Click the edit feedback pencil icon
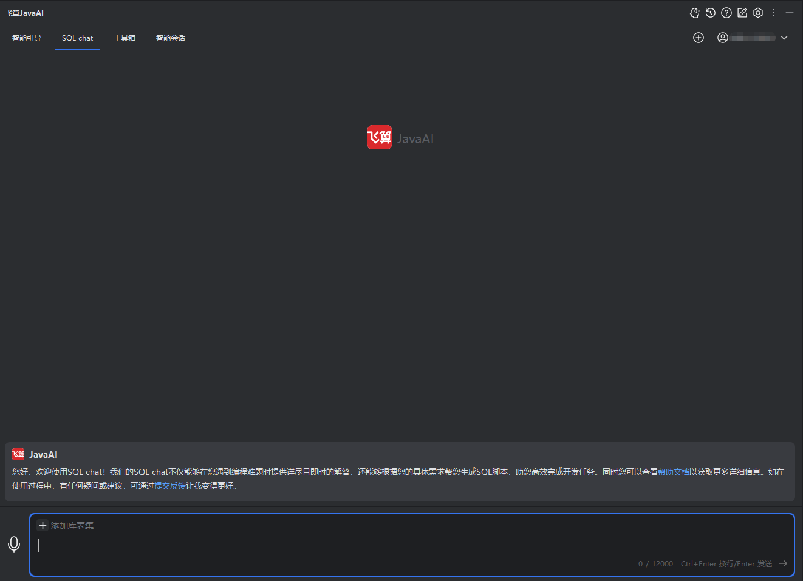Screen dimensions: 803x581 click(742, 13)
